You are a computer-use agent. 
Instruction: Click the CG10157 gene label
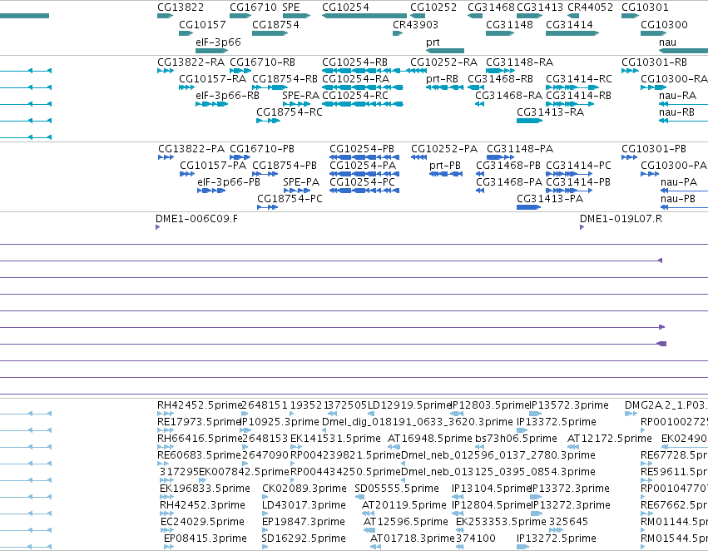click(x=202, y=24)
